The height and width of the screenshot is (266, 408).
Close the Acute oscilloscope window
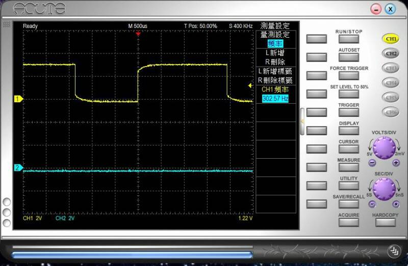point(390,9)
